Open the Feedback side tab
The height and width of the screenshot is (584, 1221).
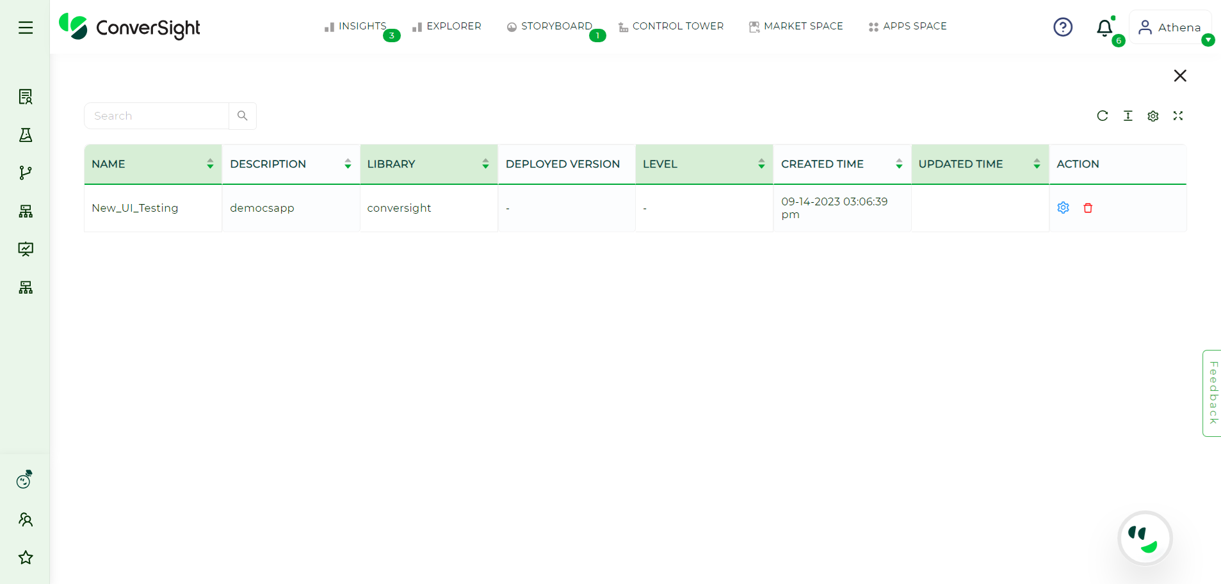pyautogui.click(x=1212, y=393)
